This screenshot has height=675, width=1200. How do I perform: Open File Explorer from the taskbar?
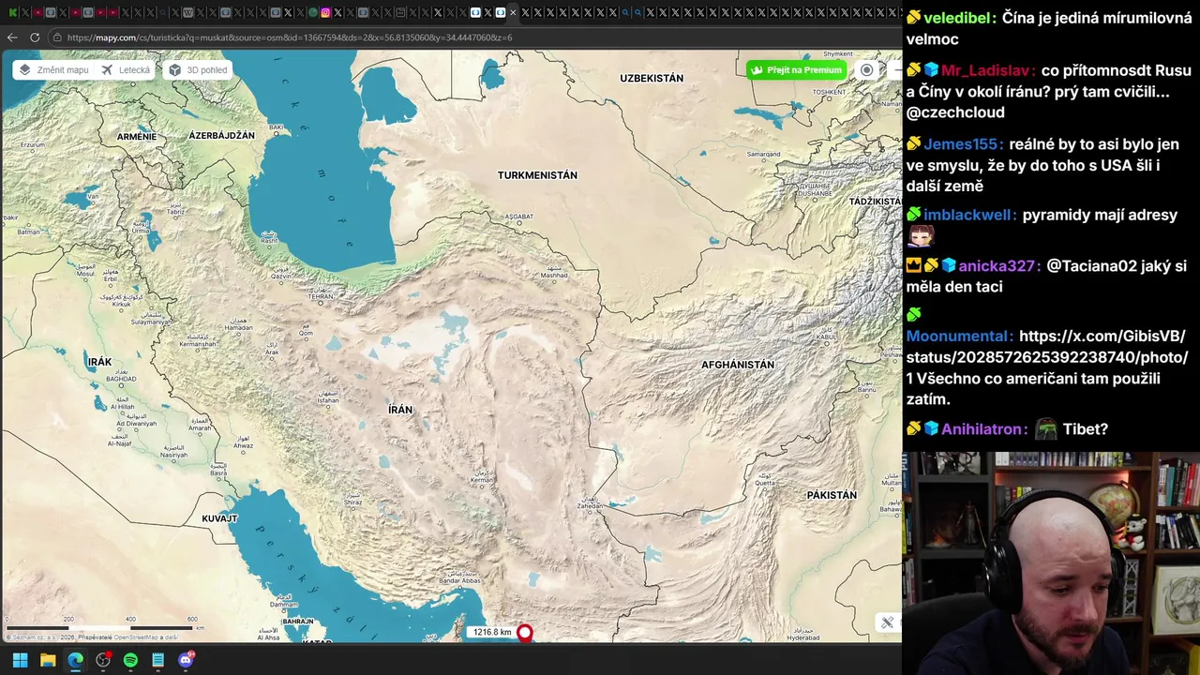48,660
